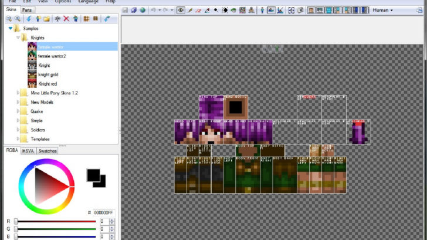Click the R red channel slider
Screen dimensions: 427x240
click(x=55, y=221)
